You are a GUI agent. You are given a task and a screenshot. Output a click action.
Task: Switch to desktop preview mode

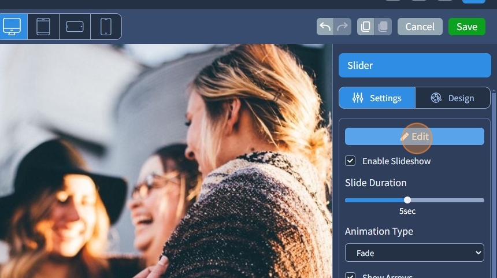(x=13, y=27)
